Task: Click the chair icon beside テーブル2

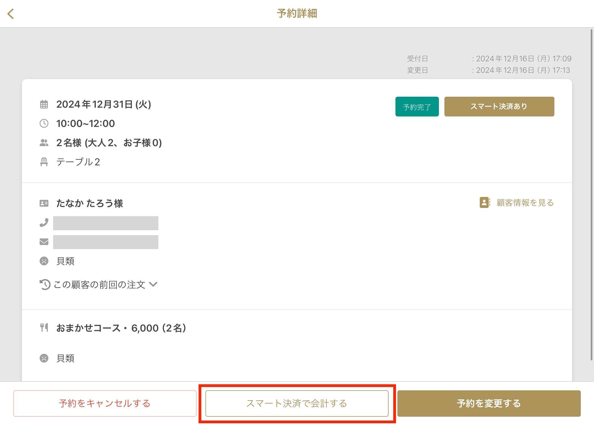Action: [44, 162]
